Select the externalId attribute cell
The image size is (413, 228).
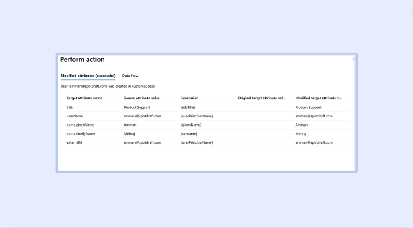coord(74,142)
